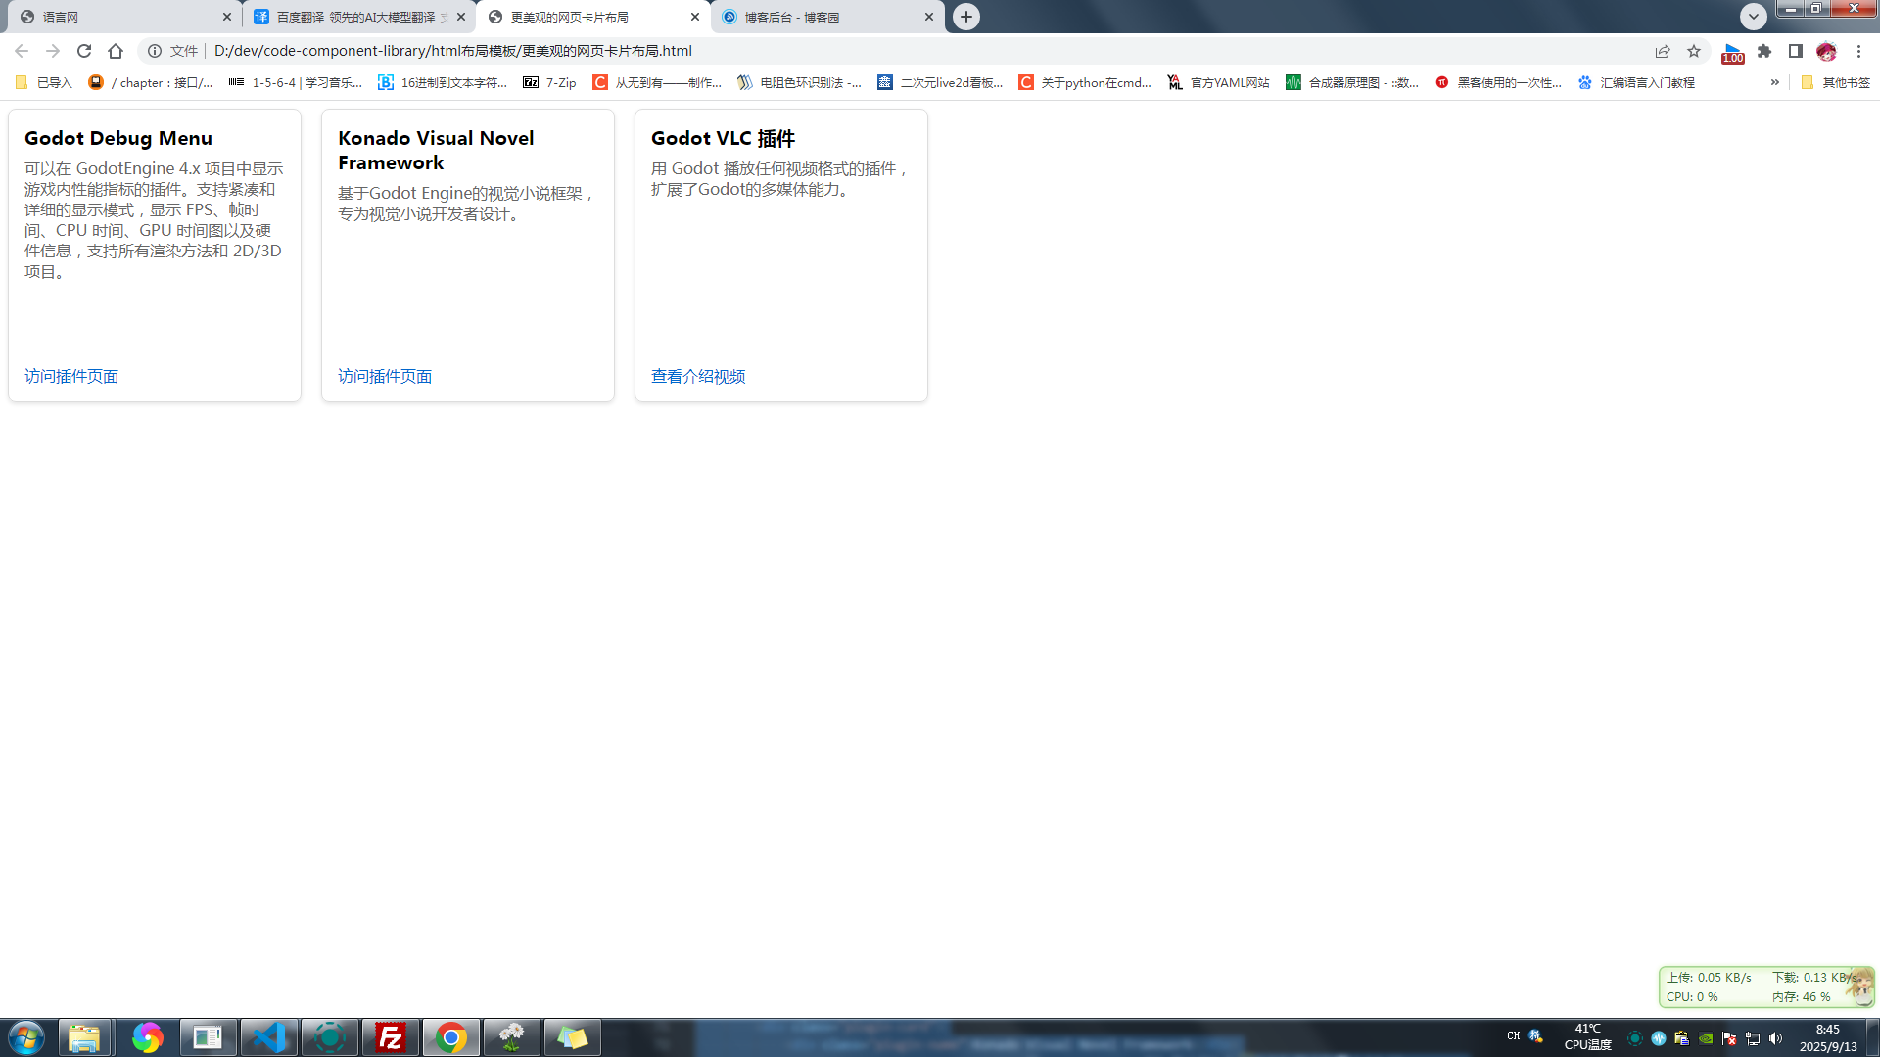Click the browser reload button
The width and height of the screenshot is (1880, 1057).
[84, 51]
